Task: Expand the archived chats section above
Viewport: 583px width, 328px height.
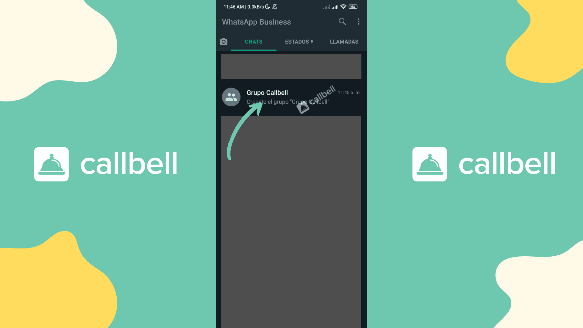Action: pyautogui.click(x=291, y=66)
